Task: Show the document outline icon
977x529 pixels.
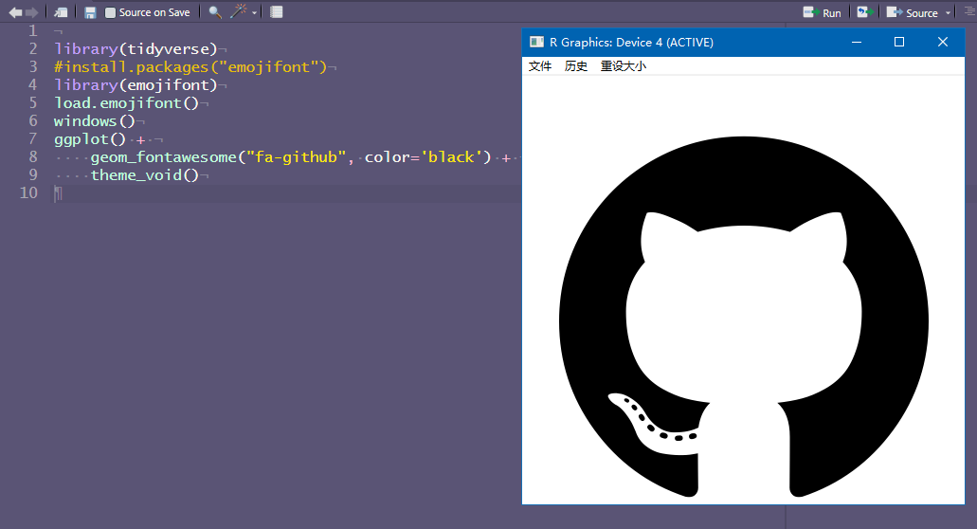Action: point(969,11)
